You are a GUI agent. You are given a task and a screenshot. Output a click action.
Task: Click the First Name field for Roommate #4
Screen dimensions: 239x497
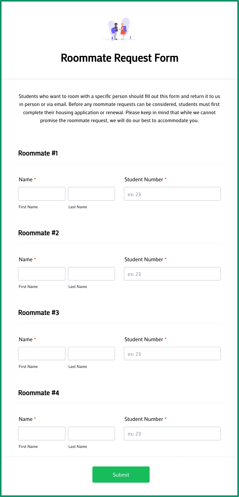pyautogui.click(x=42, y=433)
